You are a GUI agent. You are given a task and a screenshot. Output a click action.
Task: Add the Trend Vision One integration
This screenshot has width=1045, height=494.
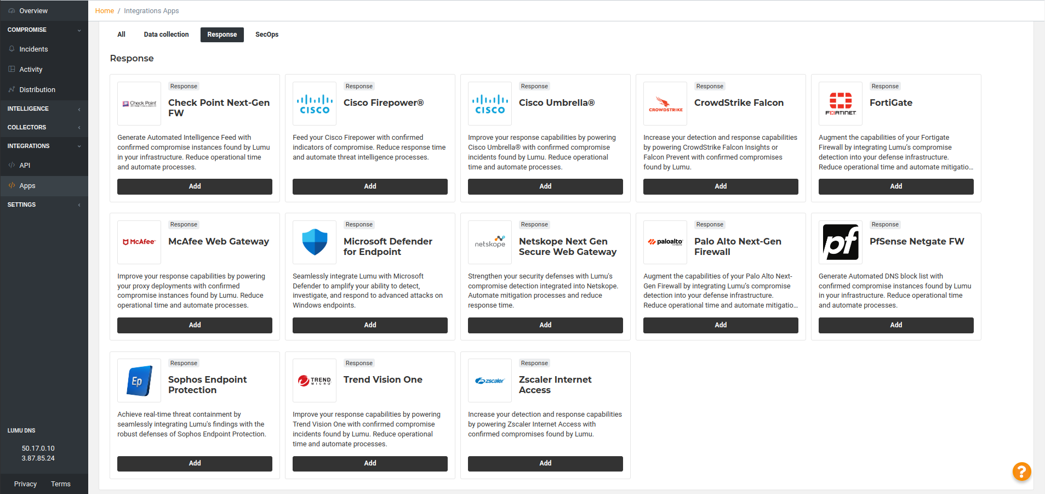[x=370, y=463]
